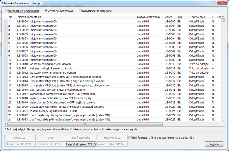This screenshot has width=229, height=151.
Task: Click the LB-9003 address cell
Action: click(x=170, y=34)
